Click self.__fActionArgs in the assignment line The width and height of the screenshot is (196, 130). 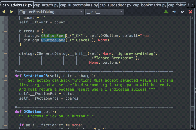[x=39, y=98]
